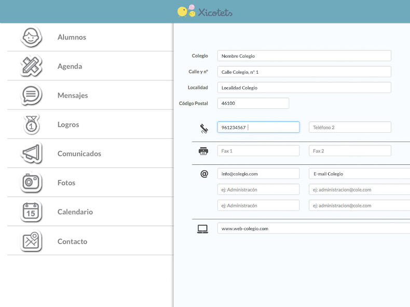This screenshot has height=307, width=410.
Task: Go to the Contacto section
Action: click(x=90, y=241)
